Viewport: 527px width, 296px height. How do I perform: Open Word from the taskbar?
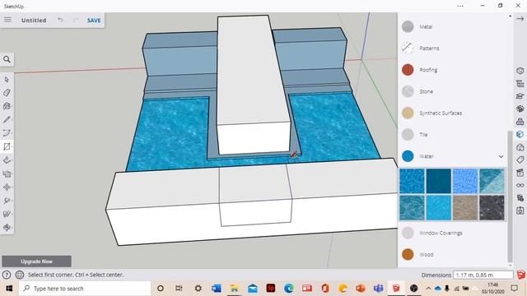(x=216, y=289)
